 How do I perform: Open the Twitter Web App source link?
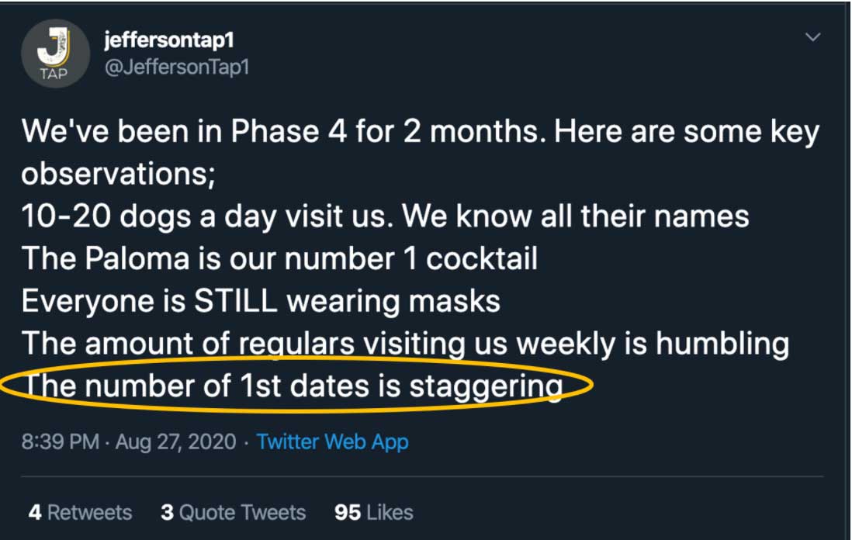point(332,442)
